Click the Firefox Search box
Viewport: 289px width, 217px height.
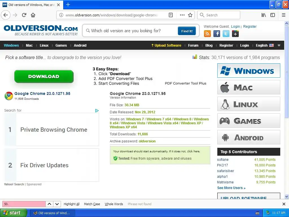219,15
